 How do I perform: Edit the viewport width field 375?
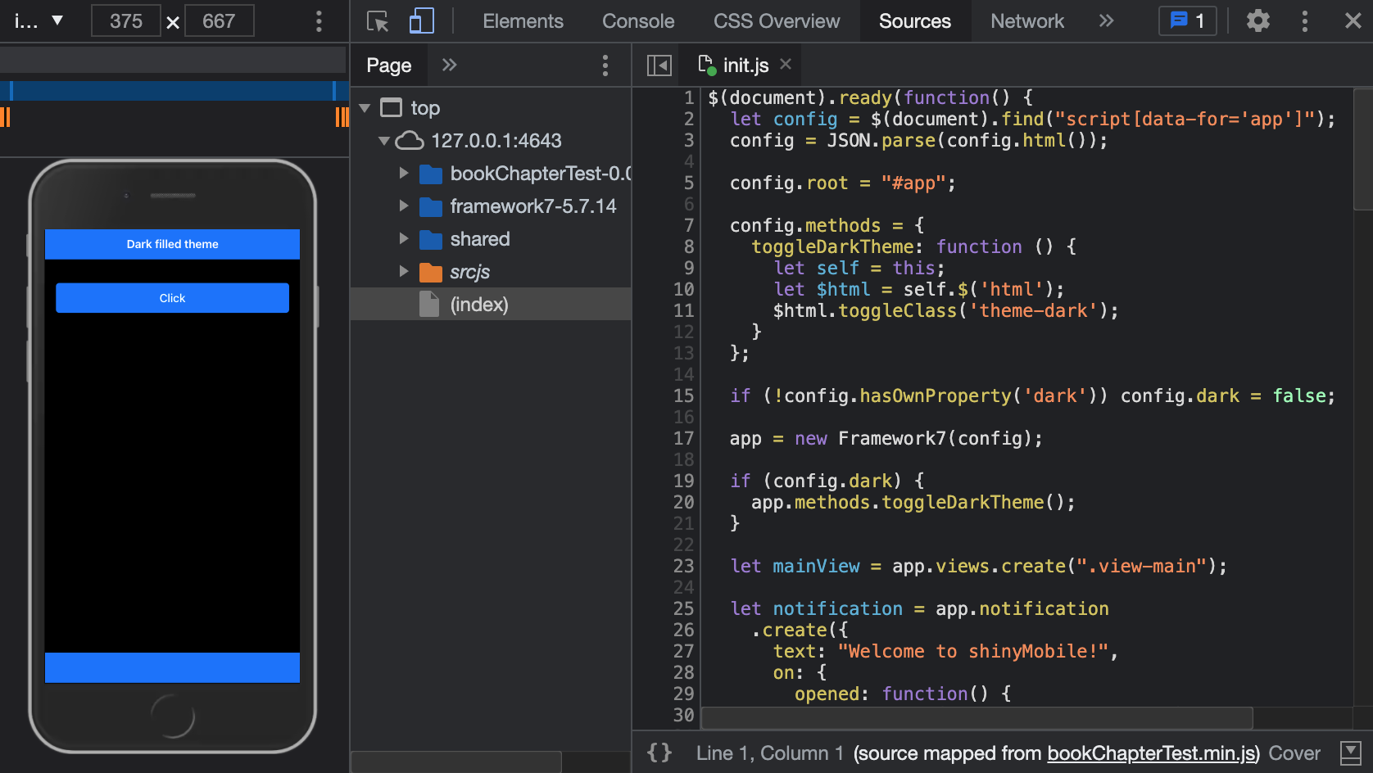click(x=125, y=21)
